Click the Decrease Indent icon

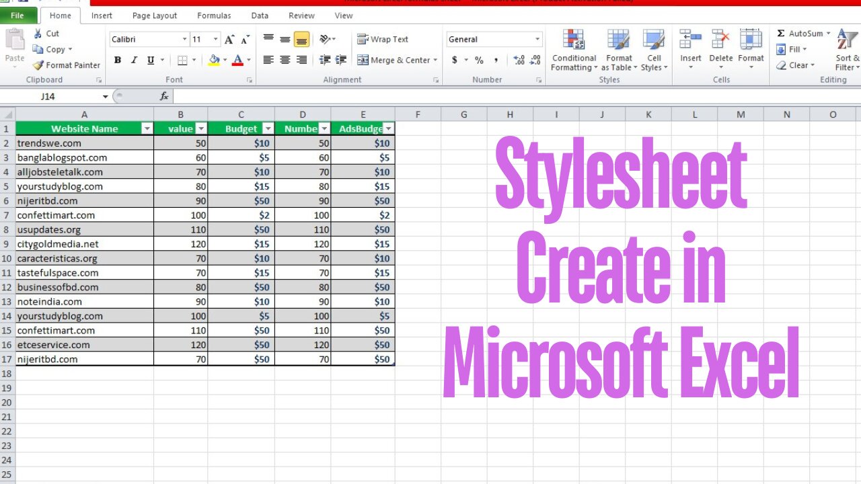tap(325, 61)
